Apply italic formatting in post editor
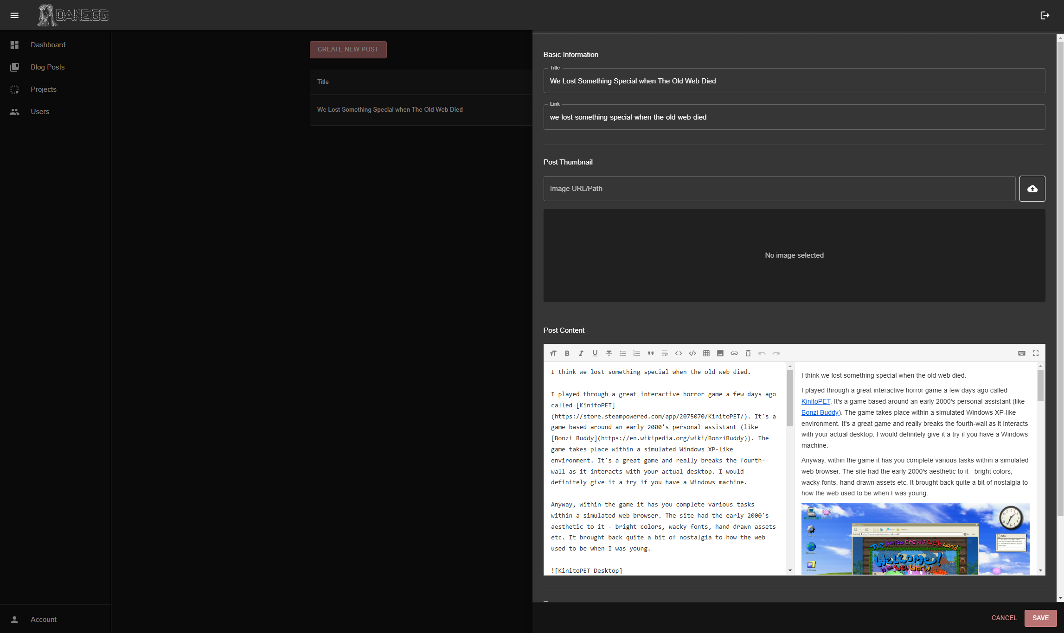 581,353
